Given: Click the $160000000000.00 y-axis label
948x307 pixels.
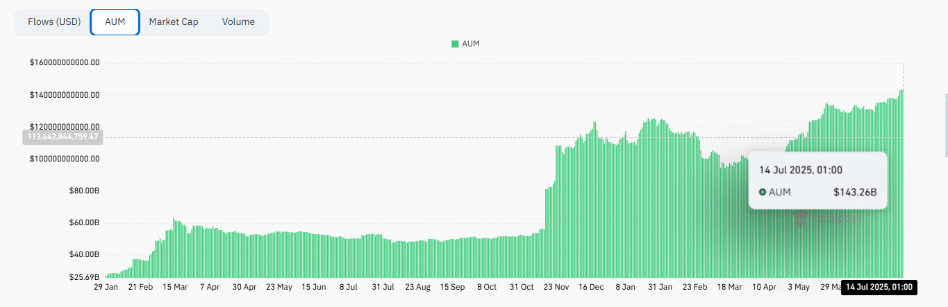Looking at the screenshot, I should 65,62.
